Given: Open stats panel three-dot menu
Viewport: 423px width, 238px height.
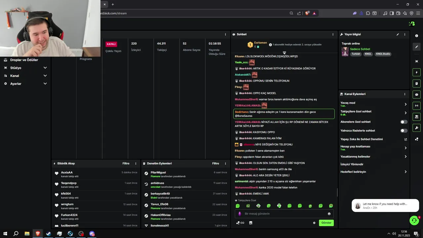Looking at the screenshot, I should (225, 34).
